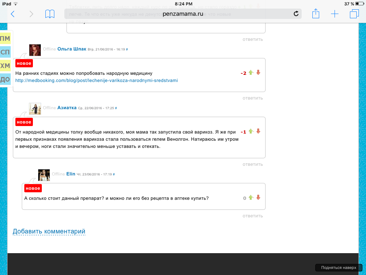This screenshot has height=275, width=366.
Task: Tap the Safari back arrow
Action: pos(13,14)
